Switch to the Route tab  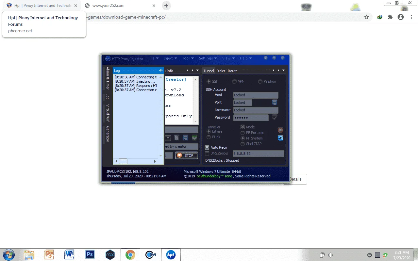(233, 71)
